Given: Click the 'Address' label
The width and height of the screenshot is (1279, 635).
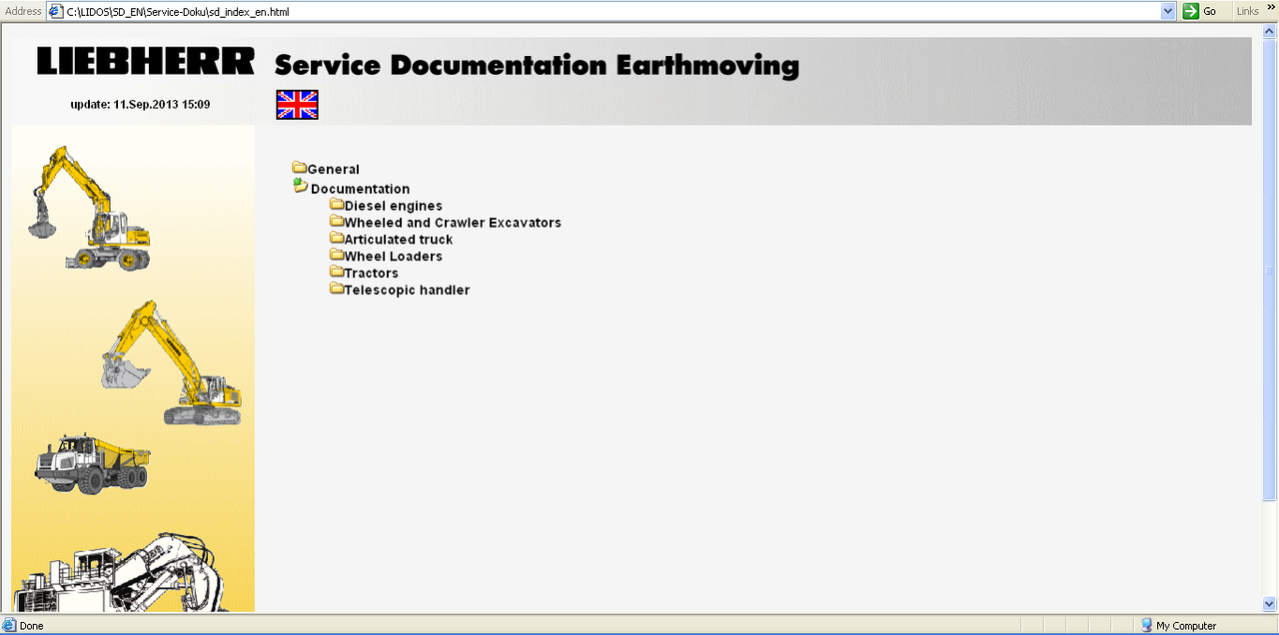Looking at the screenshot, I should pyautogui.click(x=23, y=11).
